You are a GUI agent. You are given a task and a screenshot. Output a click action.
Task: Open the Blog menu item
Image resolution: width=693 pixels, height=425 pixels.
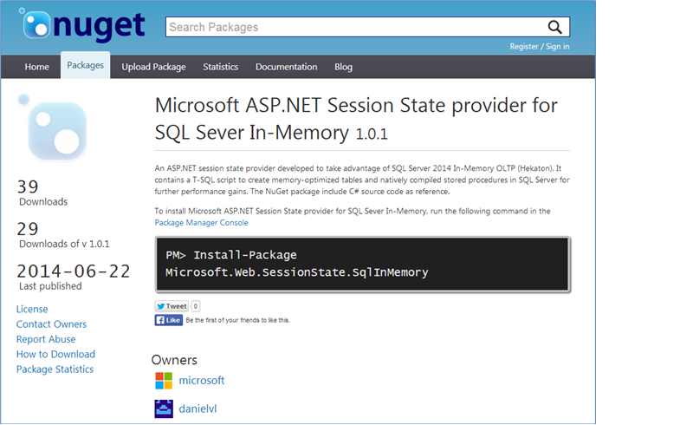click(343, 67)
